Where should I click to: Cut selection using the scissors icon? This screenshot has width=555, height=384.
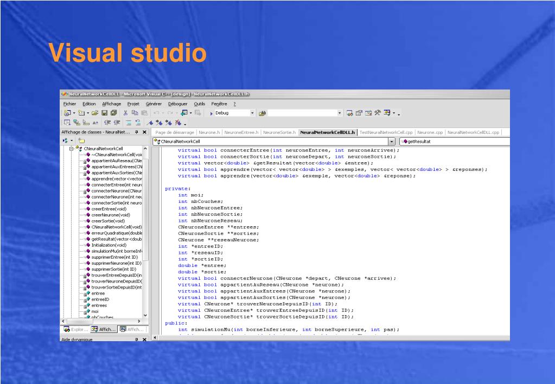tap(125, 113)
